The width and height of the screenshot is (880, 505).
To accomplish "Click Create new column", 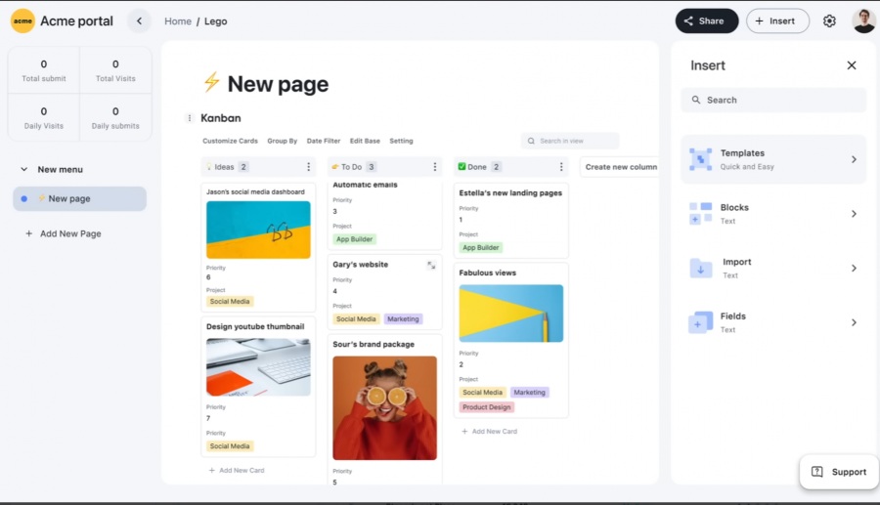I will (x=621, y=167).
